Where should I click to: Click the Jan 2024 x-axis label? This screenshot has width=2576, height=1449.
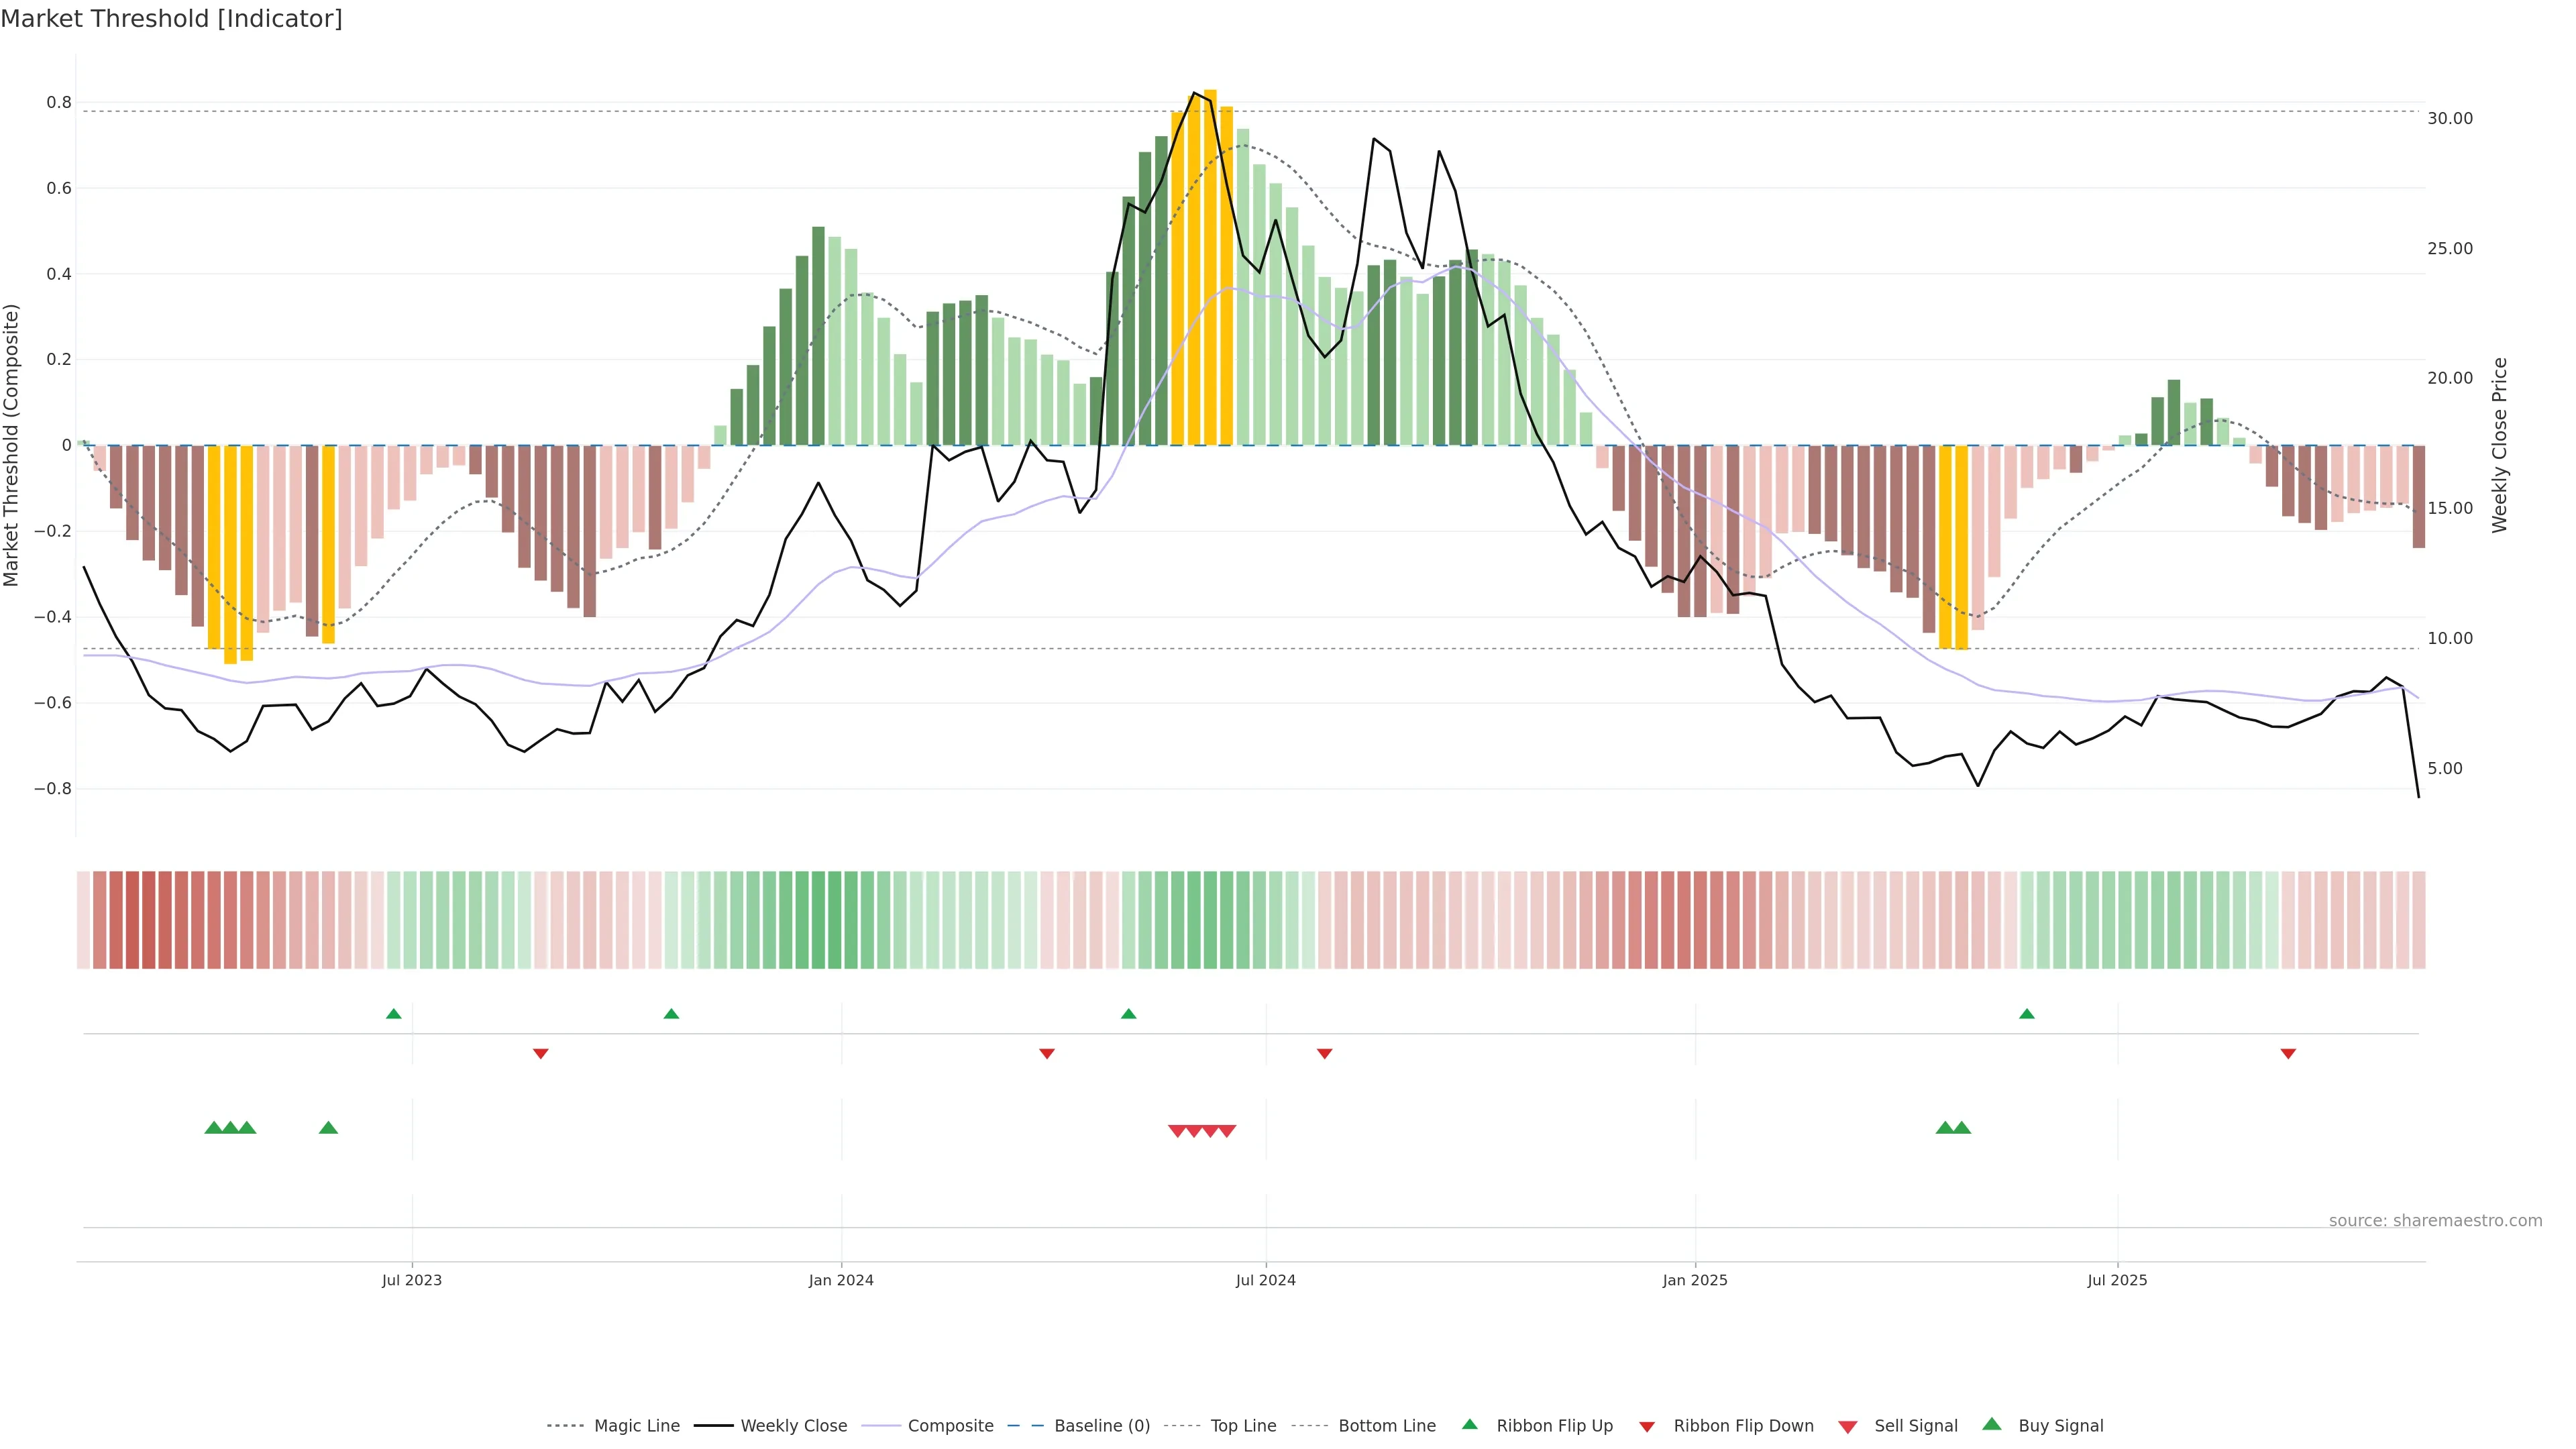pyautogui.click(x=841, y=1280)
